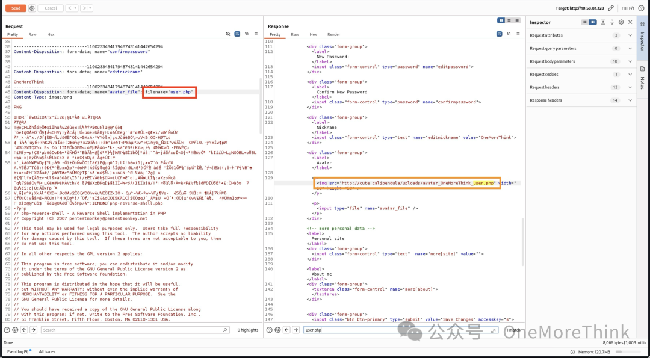The width and height of the screenshot is (650, 358).
Task: Focus the Request search field
Action: point(135,330)
